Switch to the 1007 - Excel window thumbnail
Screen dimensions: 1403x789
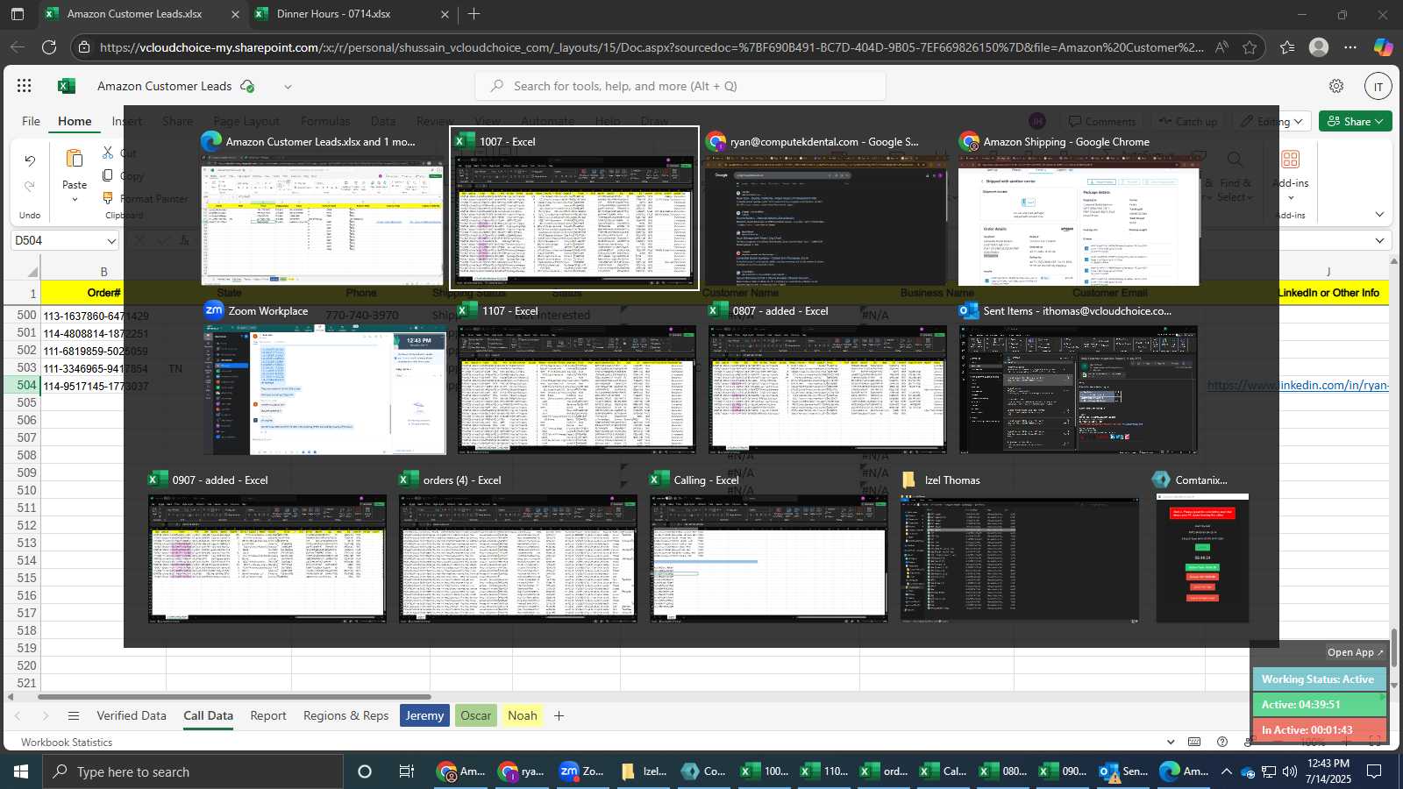[x=574, y=209]
